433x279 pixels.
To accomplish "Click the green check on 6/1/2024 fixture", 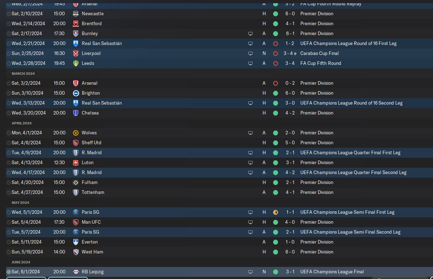I will pos(9,272).
